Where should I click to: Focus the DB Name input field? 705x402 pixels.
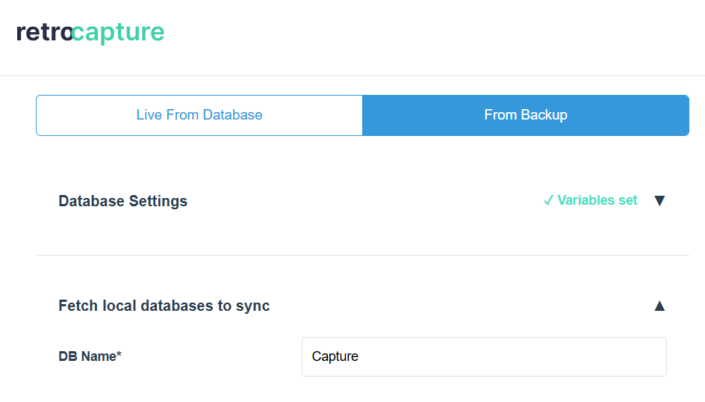coord(484,356)
